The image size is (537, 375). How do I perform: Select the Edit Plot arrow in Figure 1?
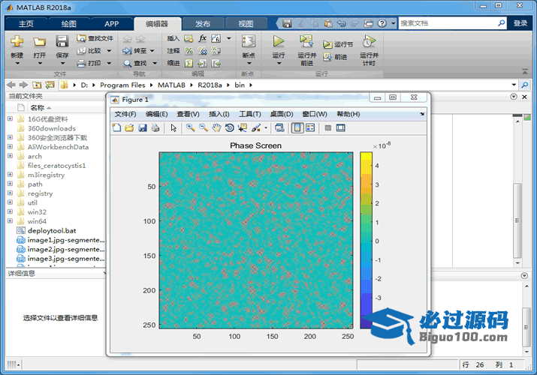(173, 127)
